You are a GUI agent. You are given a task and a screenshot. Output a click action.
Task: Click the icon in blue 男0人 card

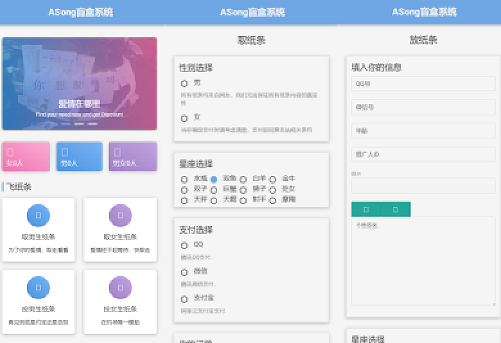tap(65, 152)
